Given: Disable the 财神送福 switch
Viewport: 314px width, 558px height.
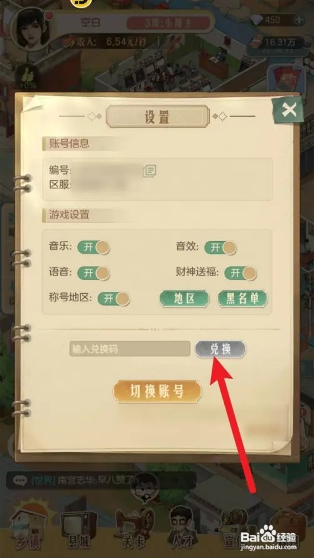Looking at the screenshot, I should [x=241, y=273].
